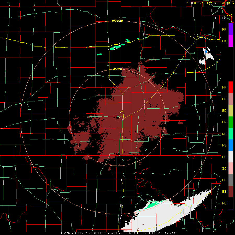Click the UK legend label
The height and width of the screenshot is (235, 235).
coord(224,41)
